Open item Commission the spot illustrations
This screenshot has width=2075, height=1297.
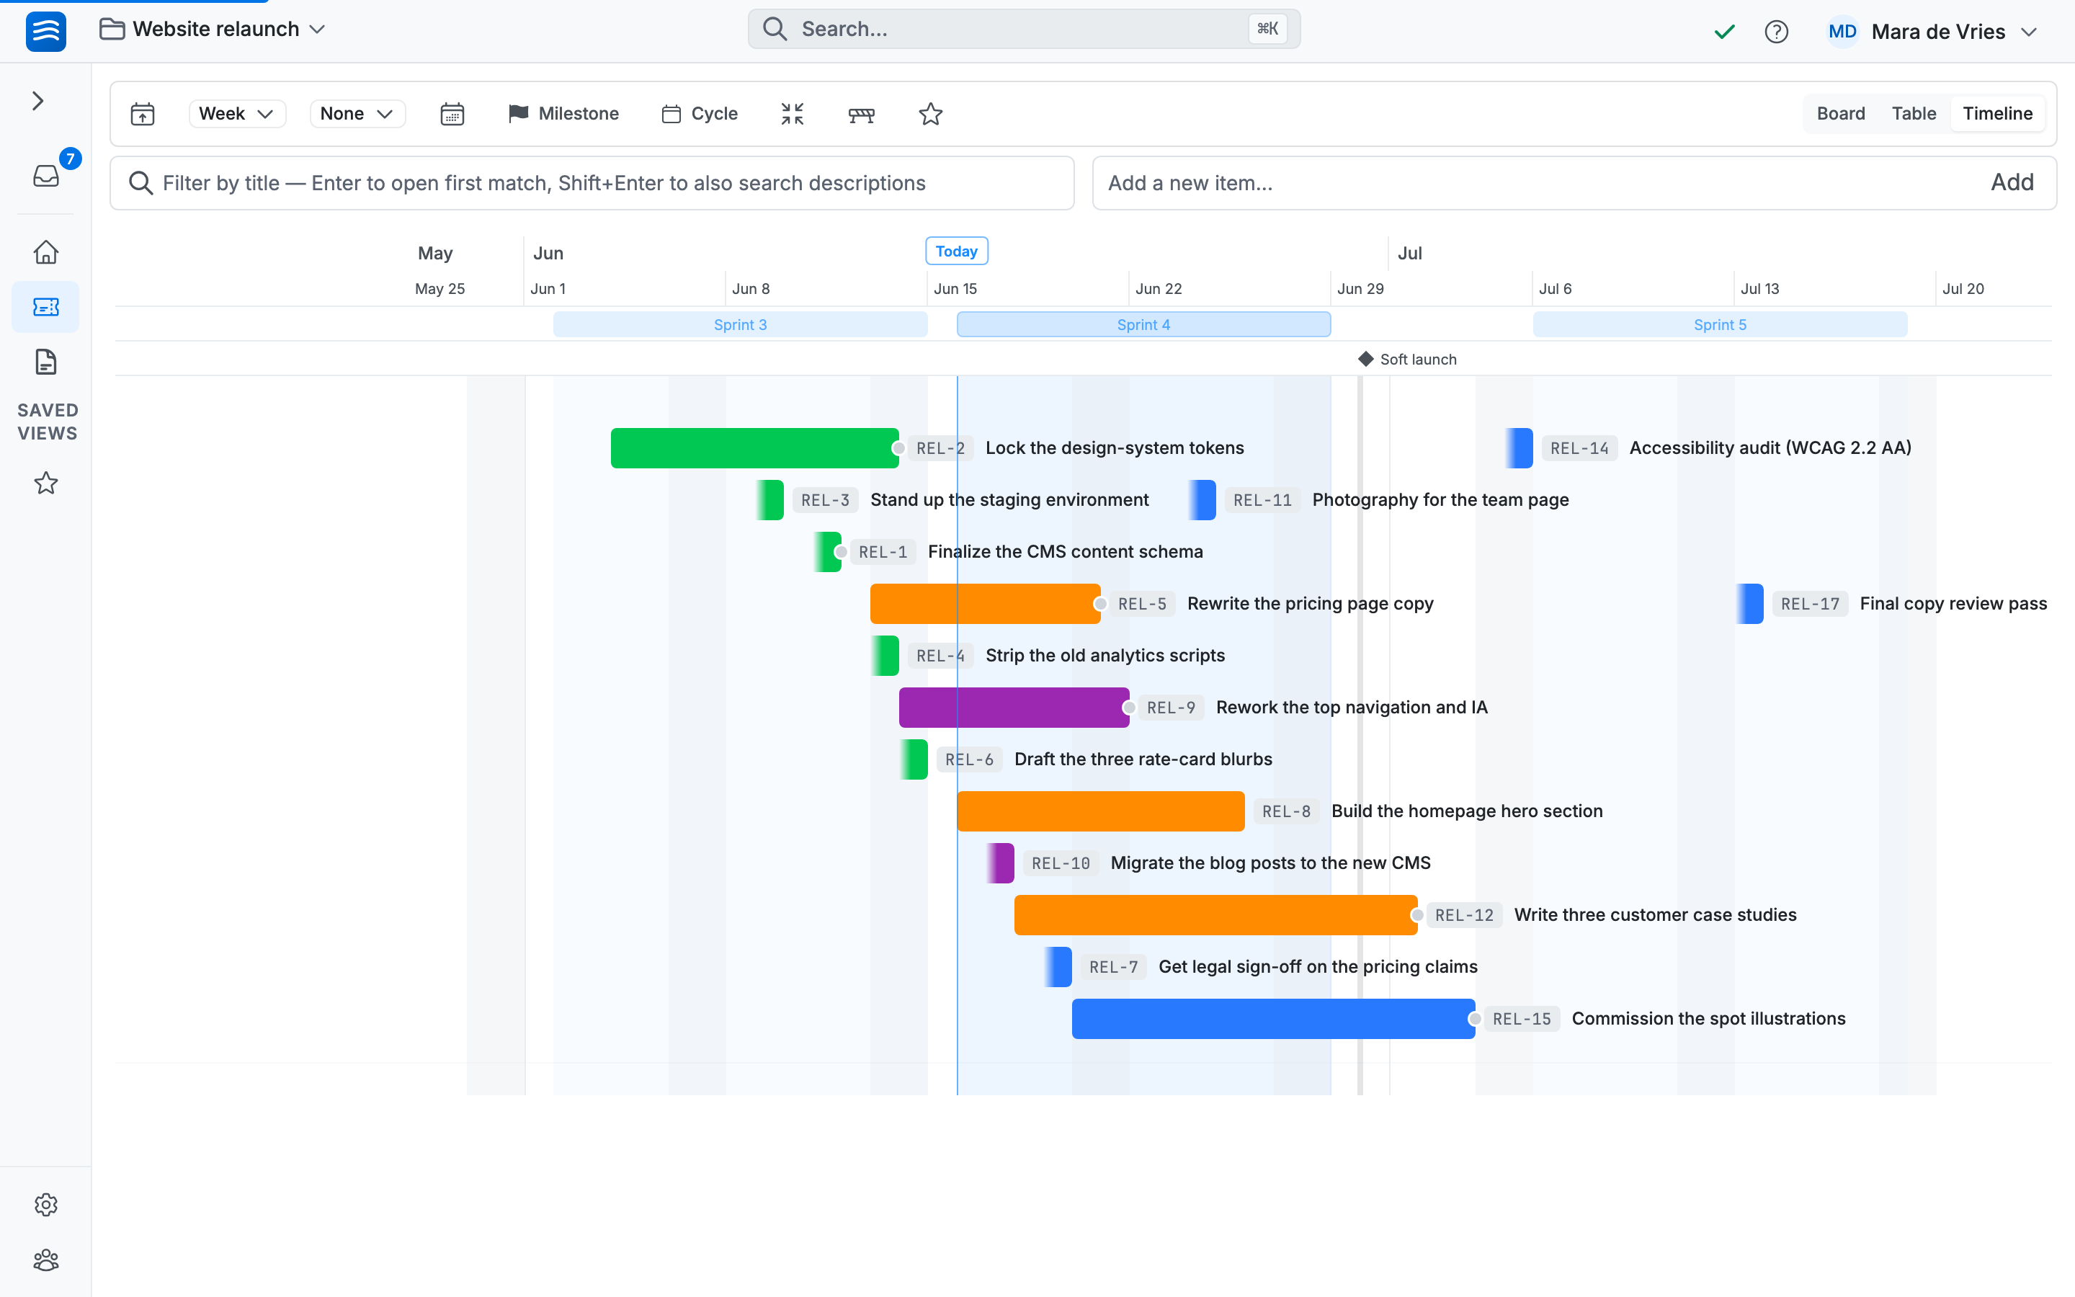[1708, 1019]
